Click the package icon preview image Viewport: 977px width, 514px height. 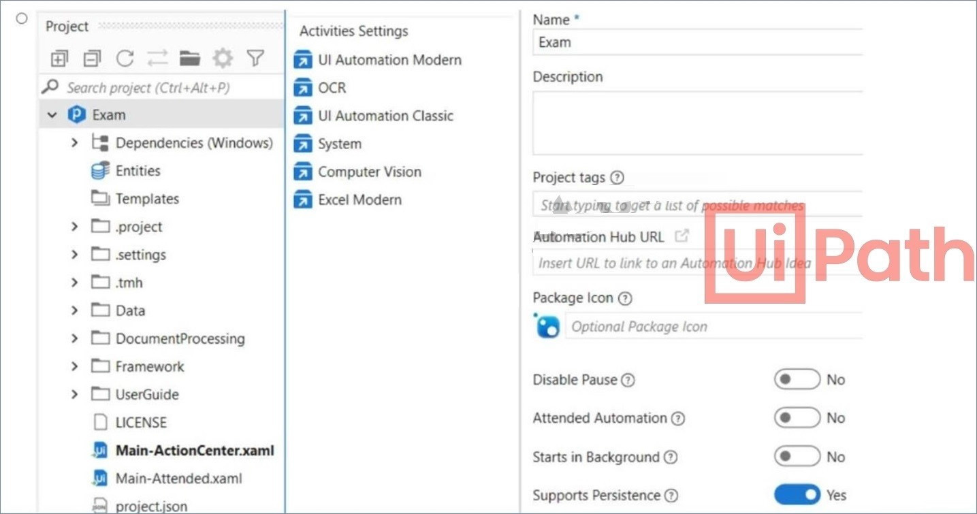(x=547, y=326)
